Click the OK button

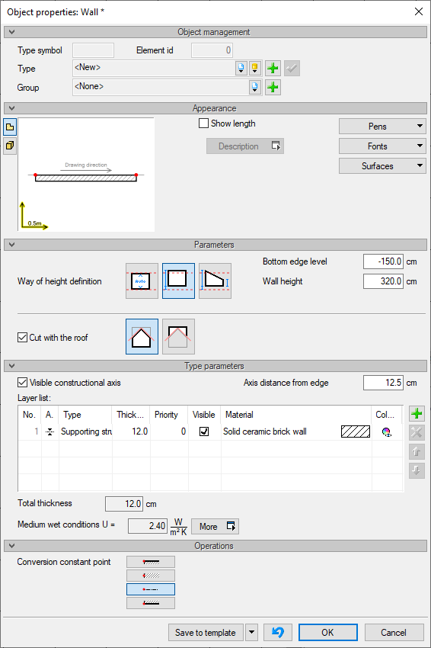click(327, 632)
